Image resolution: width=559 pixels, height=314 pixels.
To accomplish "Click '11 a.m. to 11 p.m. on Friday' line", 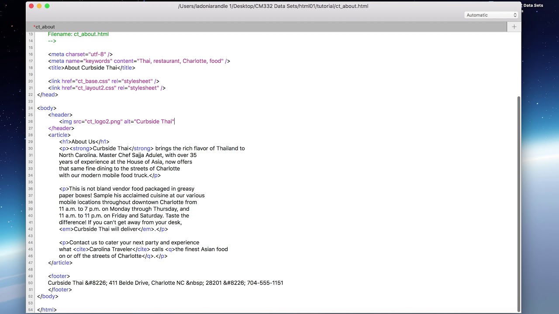I will pyautogui.click(x=124, y=215).
